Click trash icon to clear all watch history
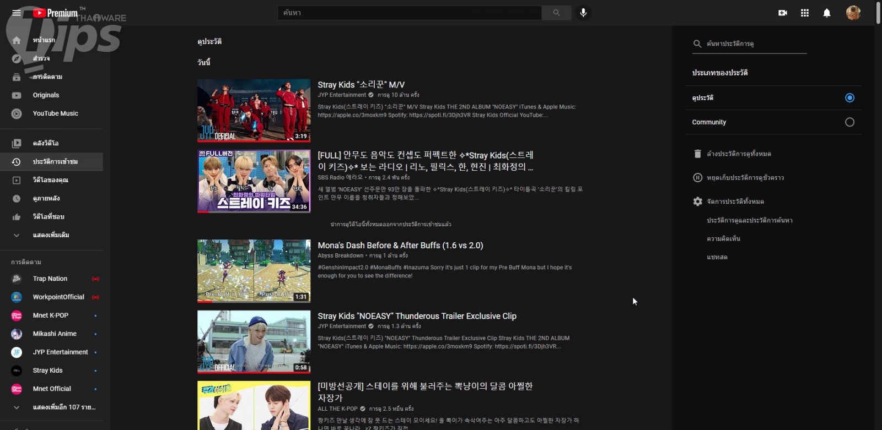The image size is (882, 430). [697, 154]
